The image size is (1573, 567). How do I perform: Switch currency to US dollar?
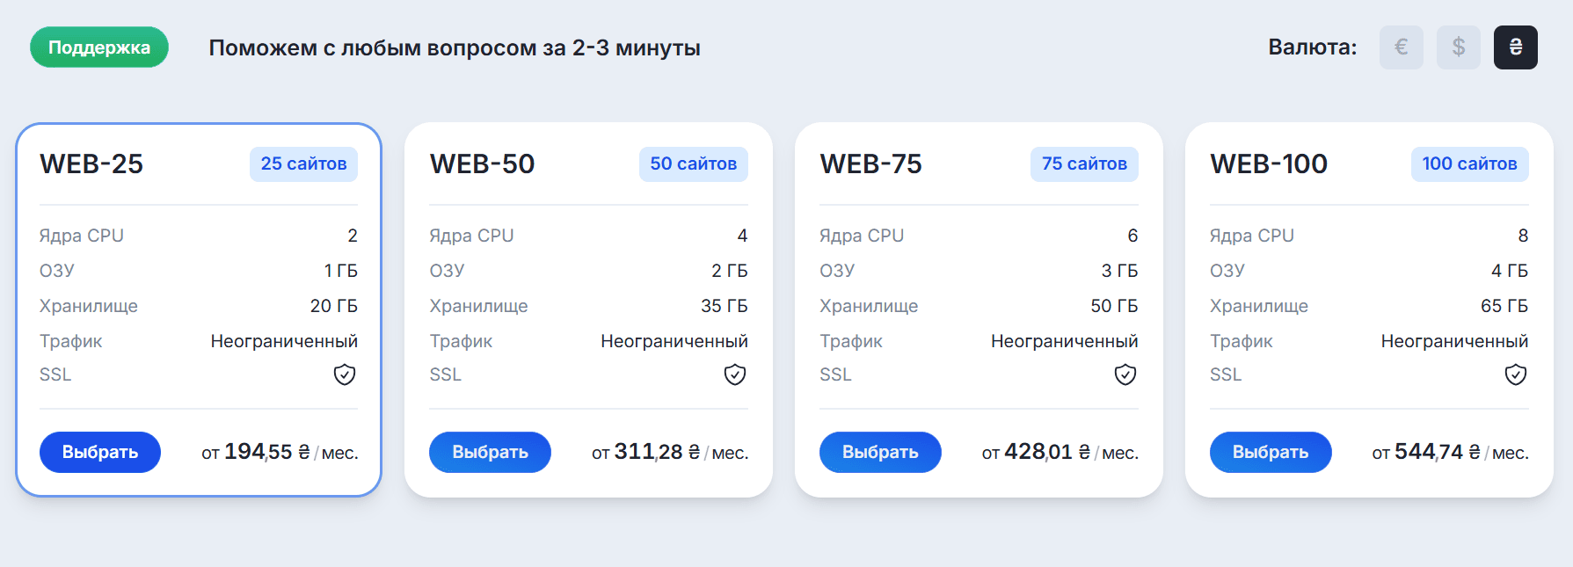coord(1458,47)
